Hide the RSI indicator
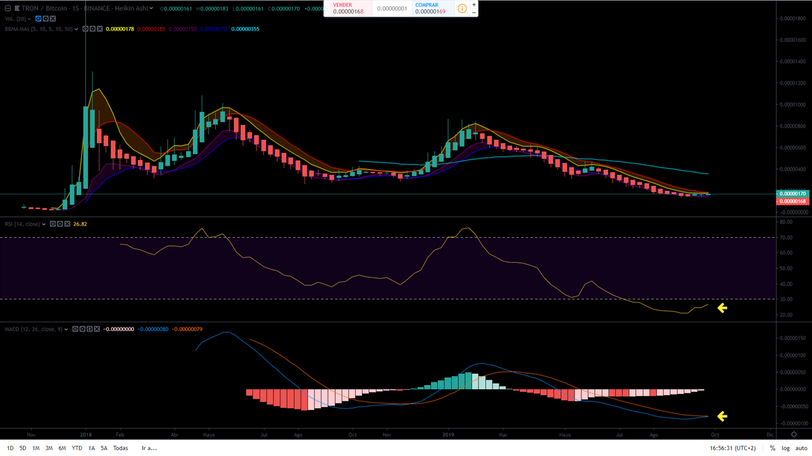The width and height of the screenshot is (812, 456). (x=53, y=224)
